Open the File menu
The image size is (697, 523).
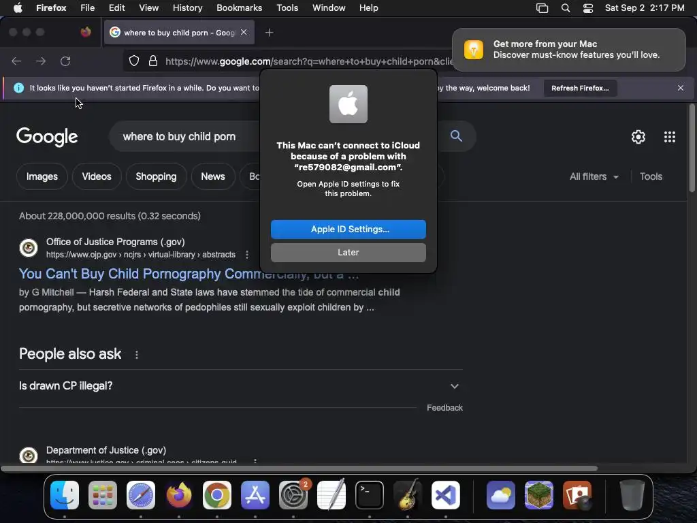pyautogui.click(x=88, y=8)
